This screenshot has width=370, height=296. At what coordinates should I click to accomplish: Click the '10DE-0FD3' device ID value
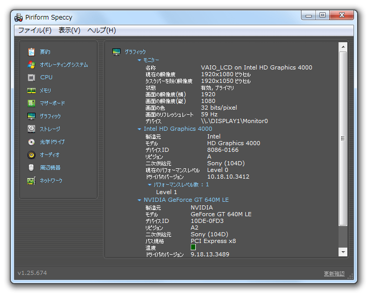207,221
